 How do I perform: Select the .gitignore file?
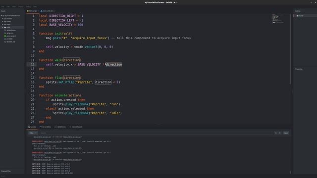10,33
